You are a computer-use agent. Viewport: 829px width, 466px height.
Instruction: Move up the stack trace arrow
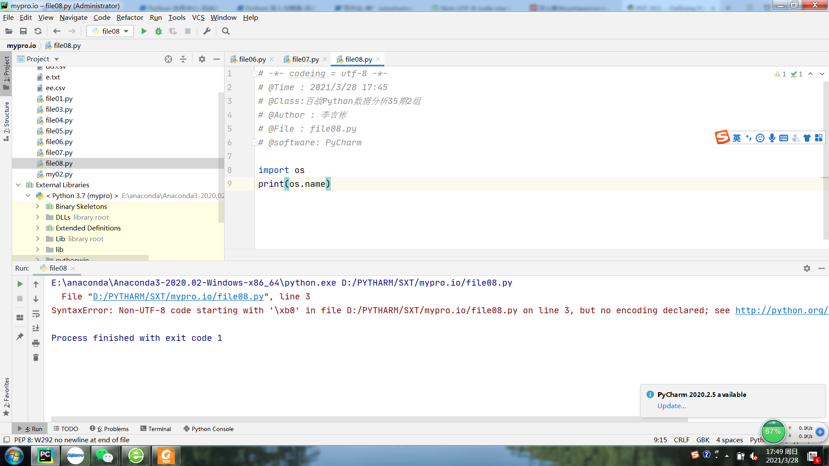(36, 284)
